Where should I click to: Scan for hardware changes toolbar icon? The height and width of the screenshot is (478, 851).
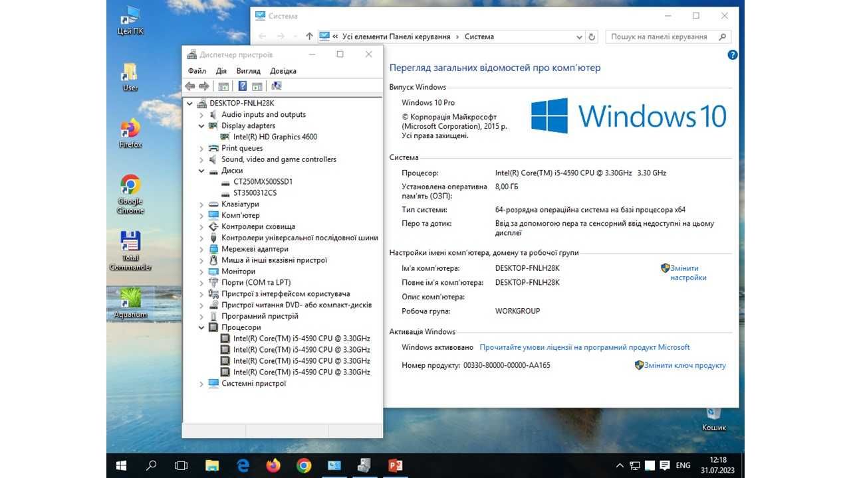coord(277,86)
